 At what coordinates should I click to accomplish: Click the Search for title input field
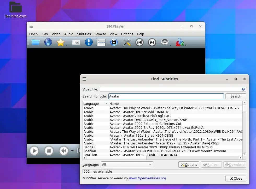pos(166,96)
